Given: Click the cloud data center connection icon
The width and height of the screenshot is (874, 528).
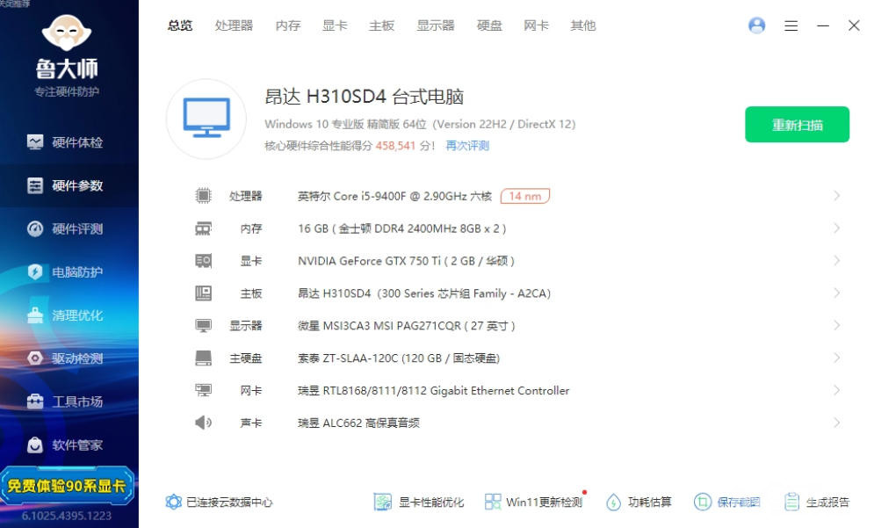Looking at the screenshot, I should click(174, 502).
